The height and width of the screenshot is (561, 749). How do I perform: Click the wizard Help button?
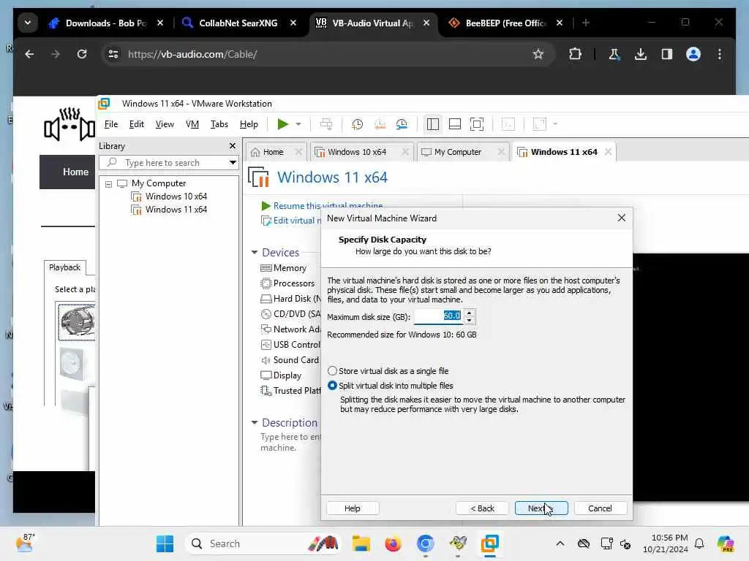353,508
